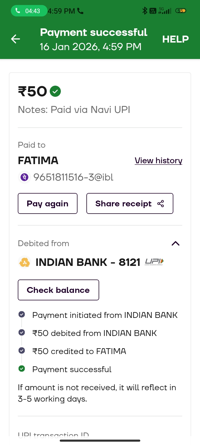Image resolution: width=200 pixels, height=445 pixels.
Task: Tap the green Payment successful step checkmark
Action: (22, 369)
